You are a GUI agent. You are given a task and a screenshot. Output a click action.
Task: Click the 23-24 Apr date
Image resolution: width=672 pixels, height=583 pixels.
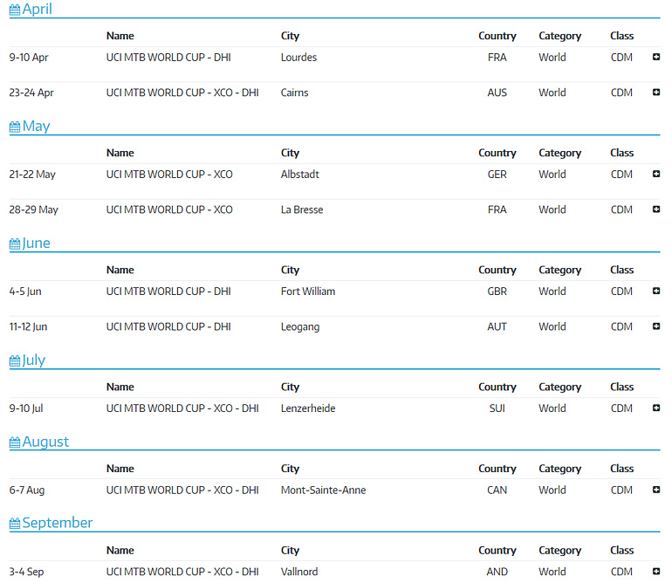point(31,93)
